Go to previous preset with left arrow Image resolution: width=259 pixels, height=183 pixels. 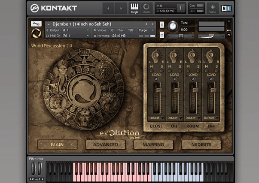(x=108, y=8)
